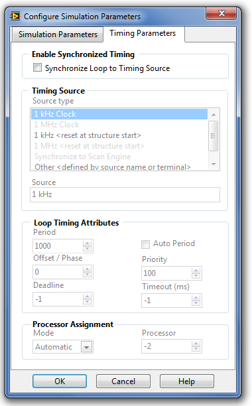The height and width of the screenshot is (406, 252).
Task: Toggle the Auto Period checkbox
Action: coord(145,244)
